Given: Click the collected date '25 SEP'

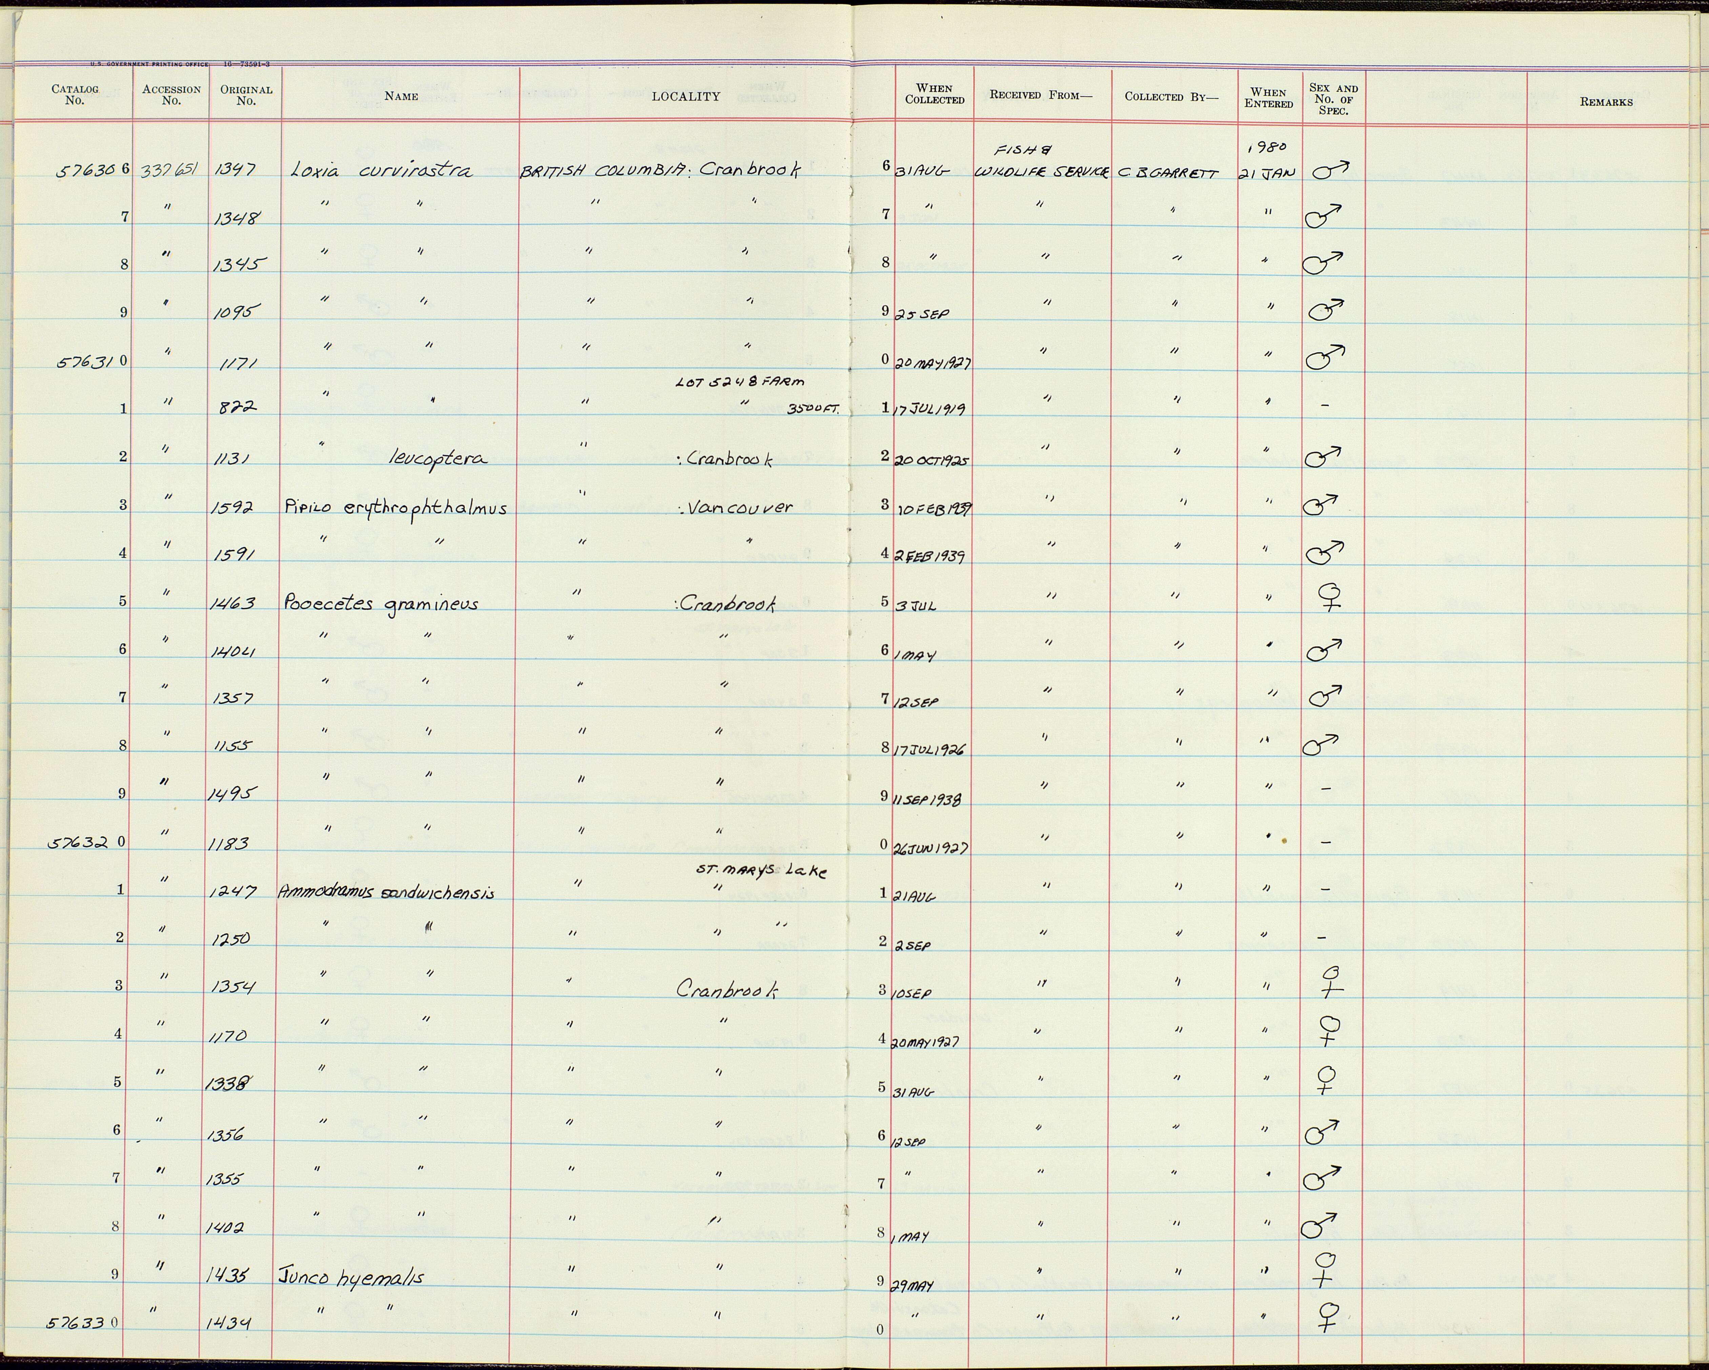Looking at the screenshot, I should click(x=922, y=314).
